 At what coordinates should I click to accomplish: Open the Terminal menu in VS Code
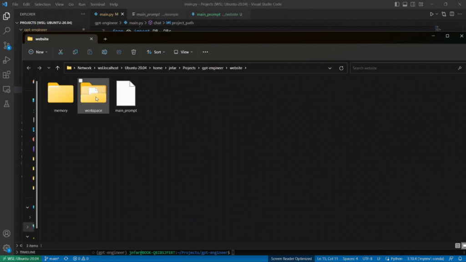(97, 4)
